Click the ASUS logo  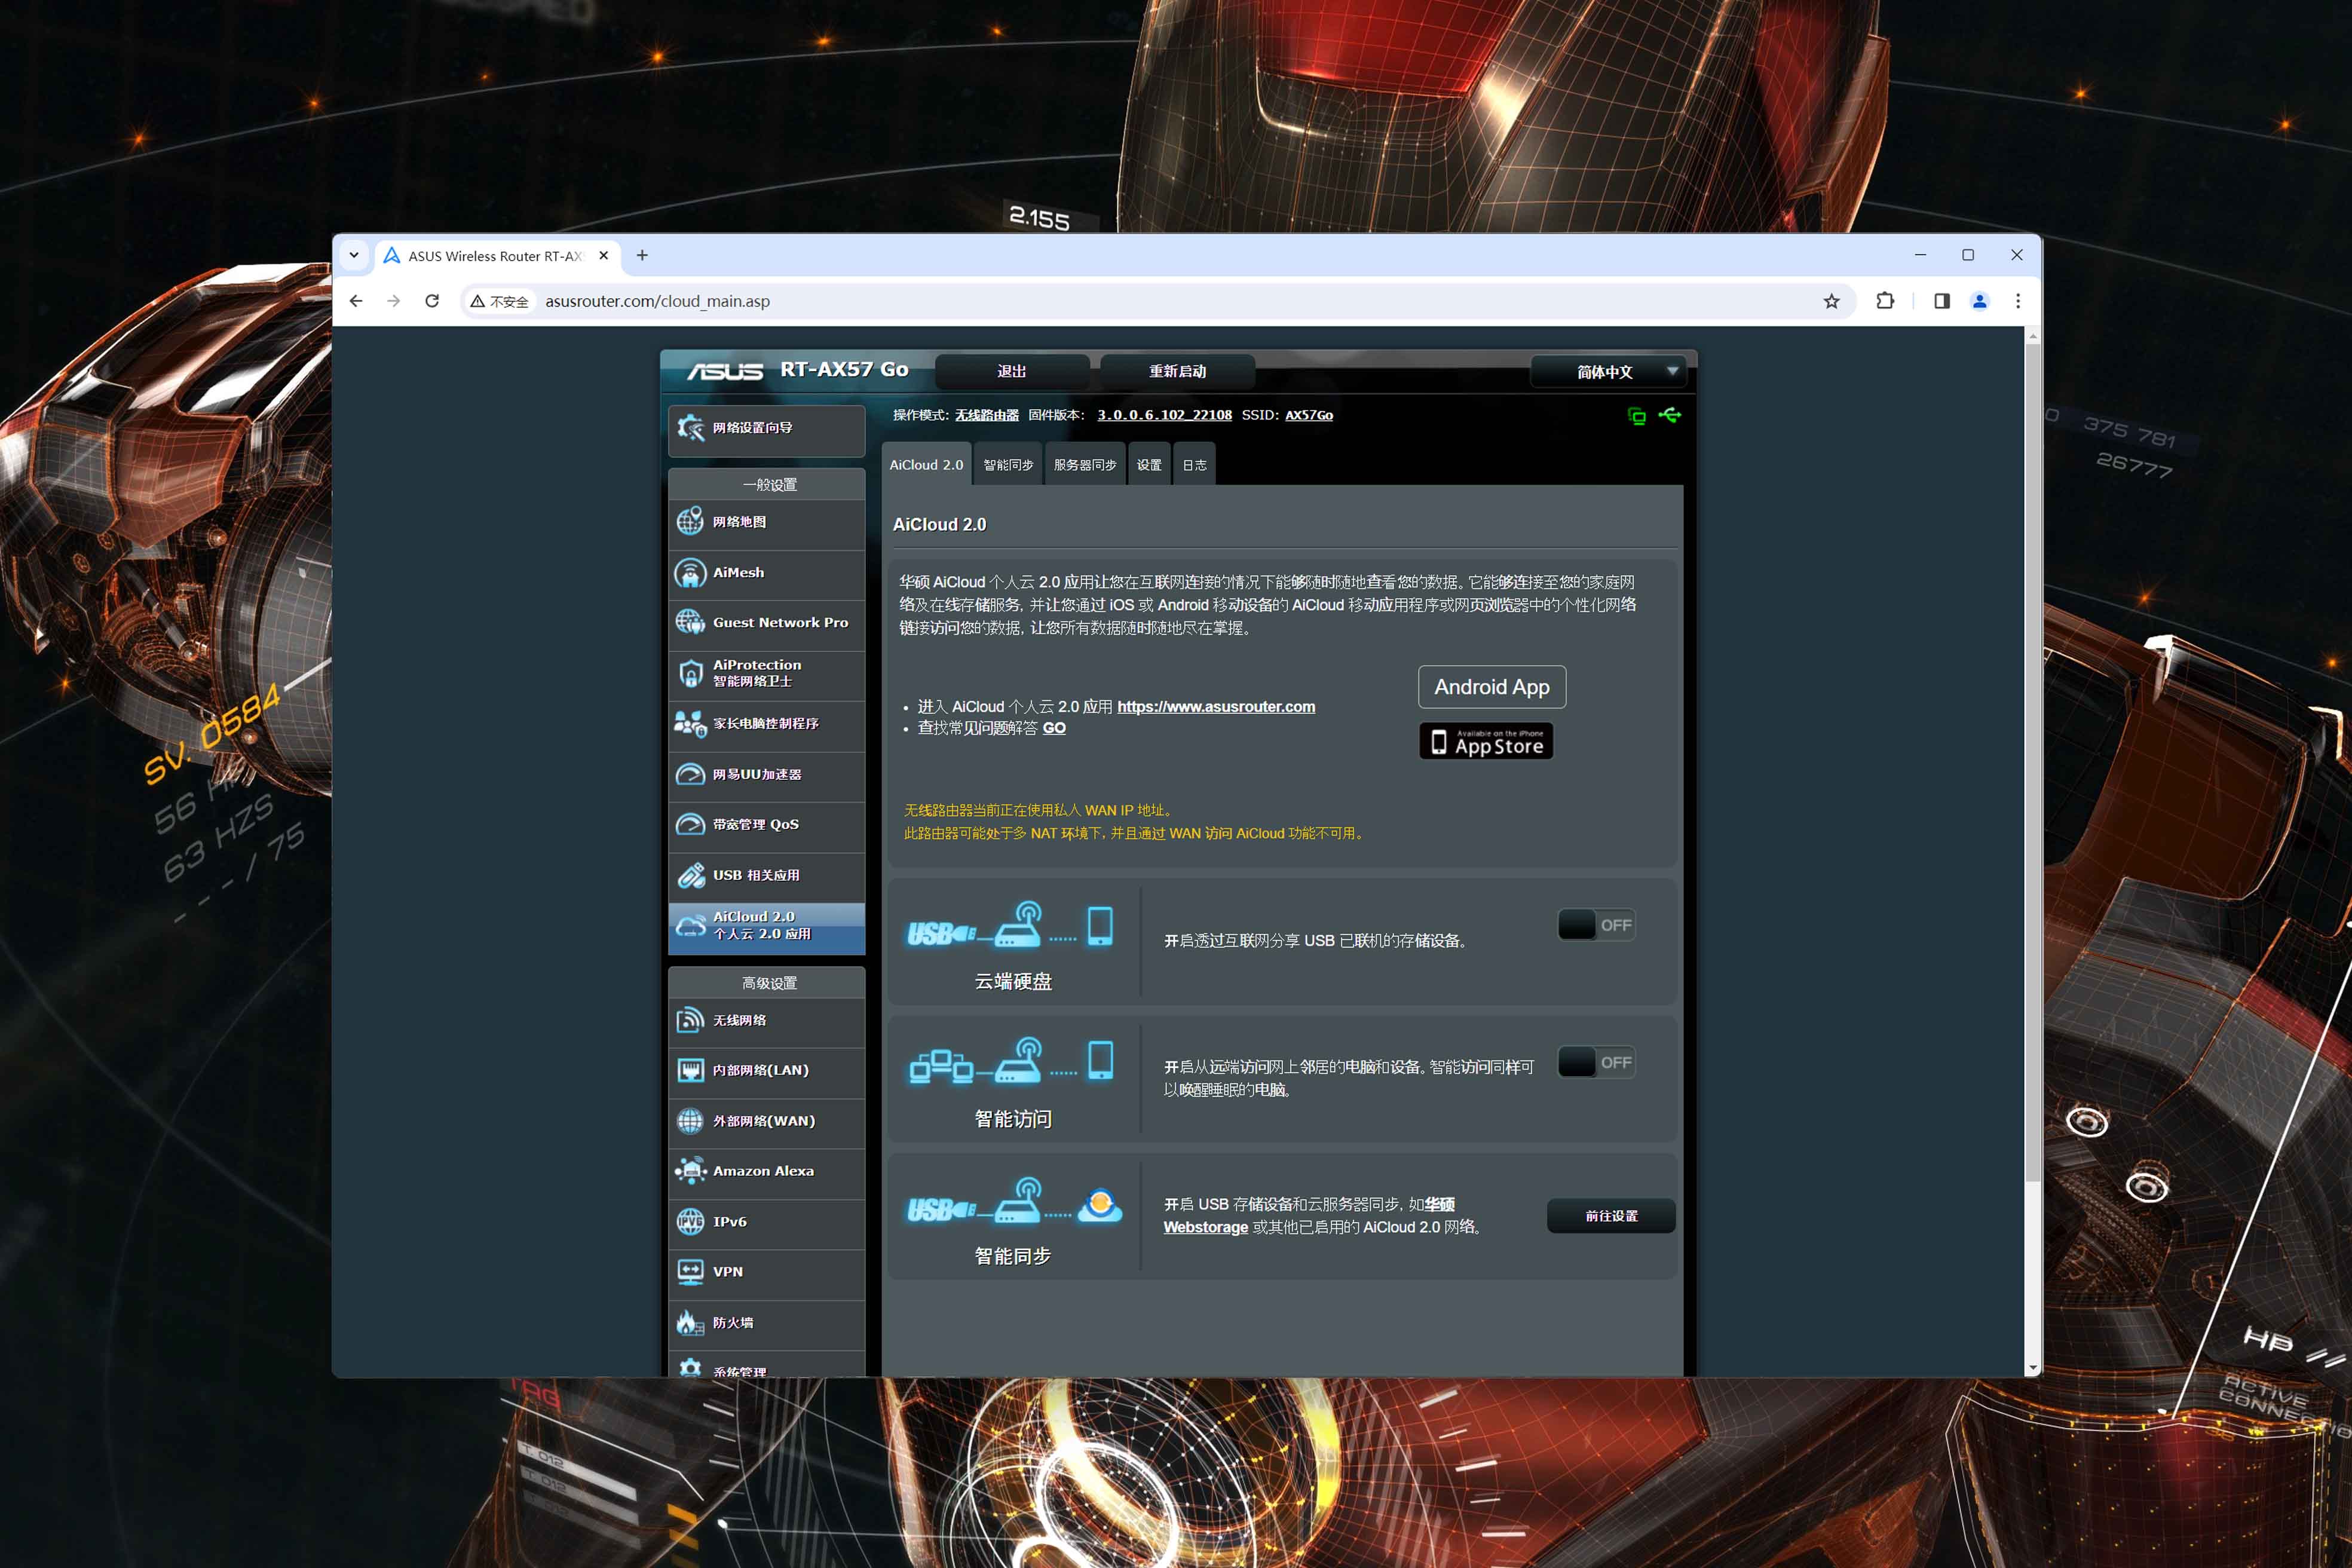click(725, 371)
